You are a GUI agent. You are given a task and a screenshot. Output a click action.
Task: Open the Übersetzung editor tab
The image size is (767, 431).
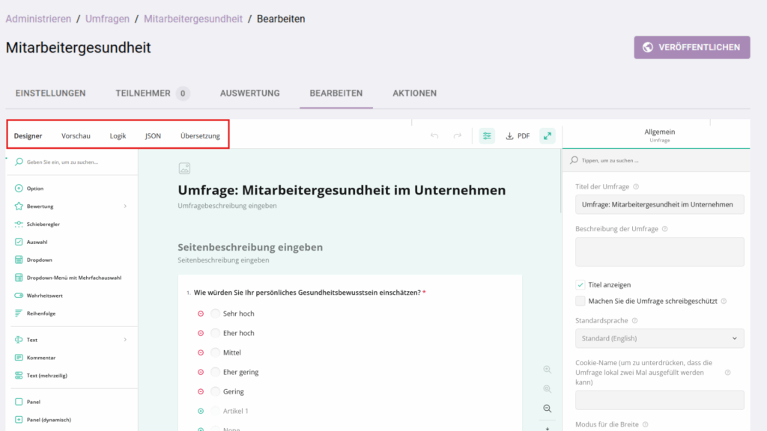[x=198, y=135]
